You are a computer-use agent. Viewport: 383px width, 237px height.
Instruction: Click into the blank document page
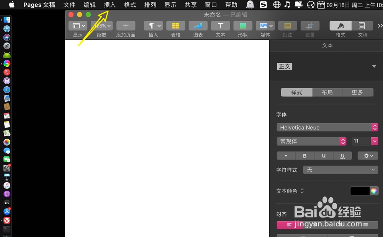point(167,138)
